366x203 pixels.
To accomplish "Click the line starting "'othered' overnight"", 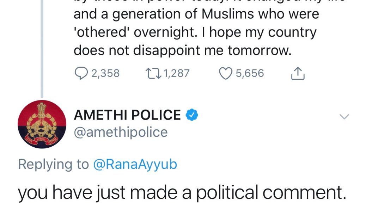I will tap(195, 33).
